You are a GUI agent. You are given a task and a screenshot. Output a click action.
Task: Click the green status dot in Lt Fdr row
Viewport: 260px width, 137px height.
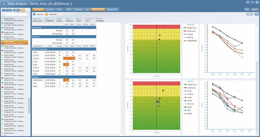pos(60,52)
